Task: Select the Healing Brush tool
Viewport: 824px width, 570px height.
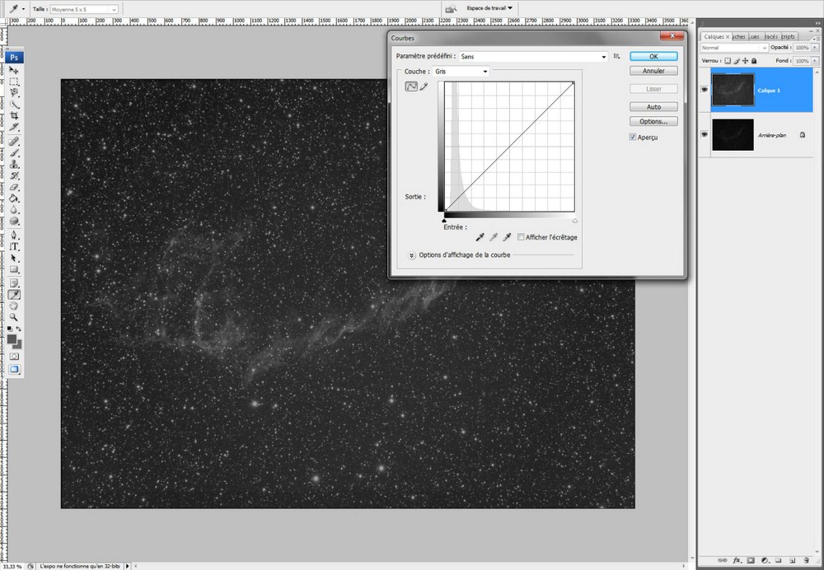Action: 14,142
